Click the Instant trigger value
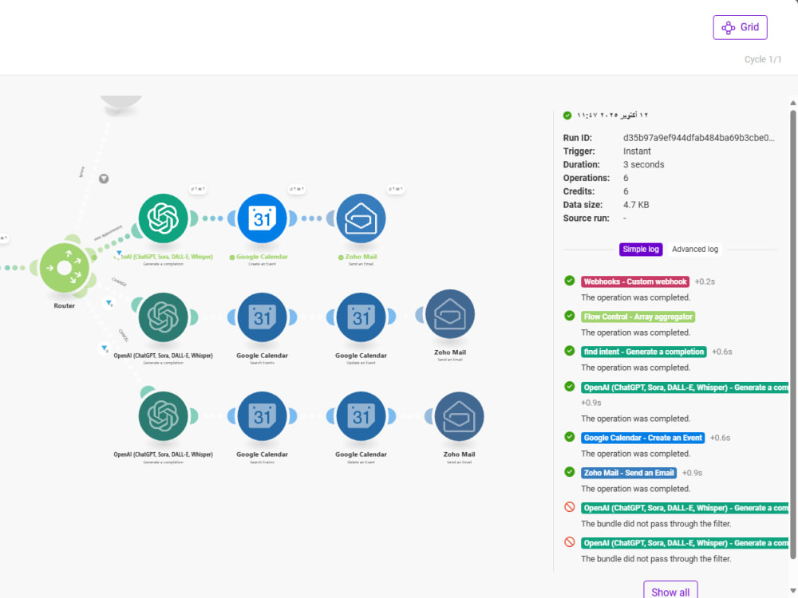The image size is (798, 598). point(637,151)
